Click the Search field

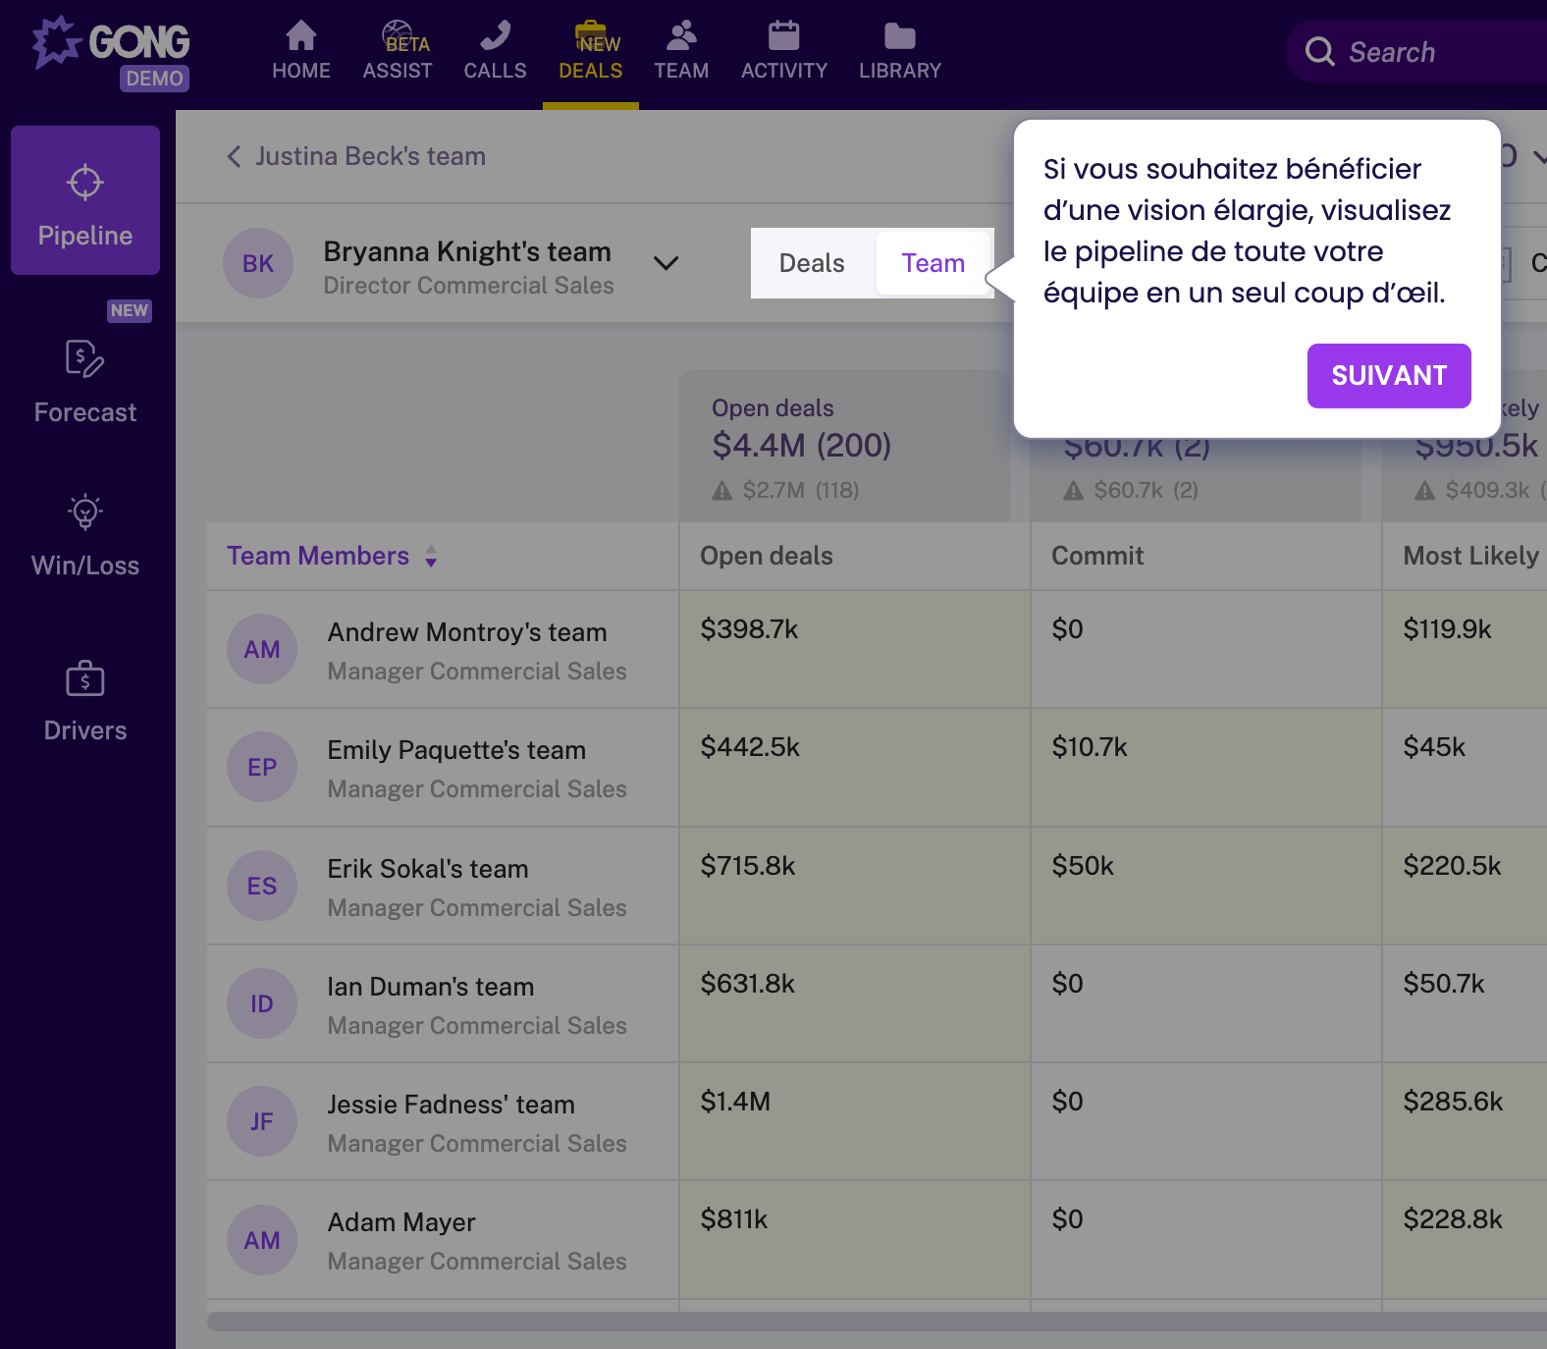1423,52
